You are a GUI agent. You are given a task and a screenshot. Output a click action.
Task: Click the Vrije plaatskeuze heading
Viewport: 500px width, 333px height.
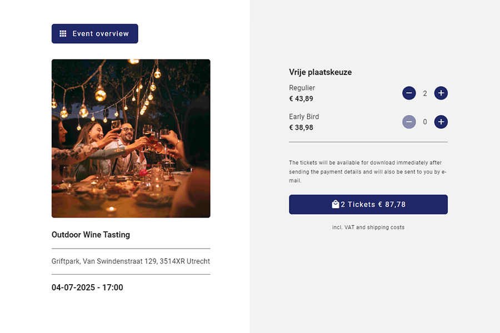[320, 72]
